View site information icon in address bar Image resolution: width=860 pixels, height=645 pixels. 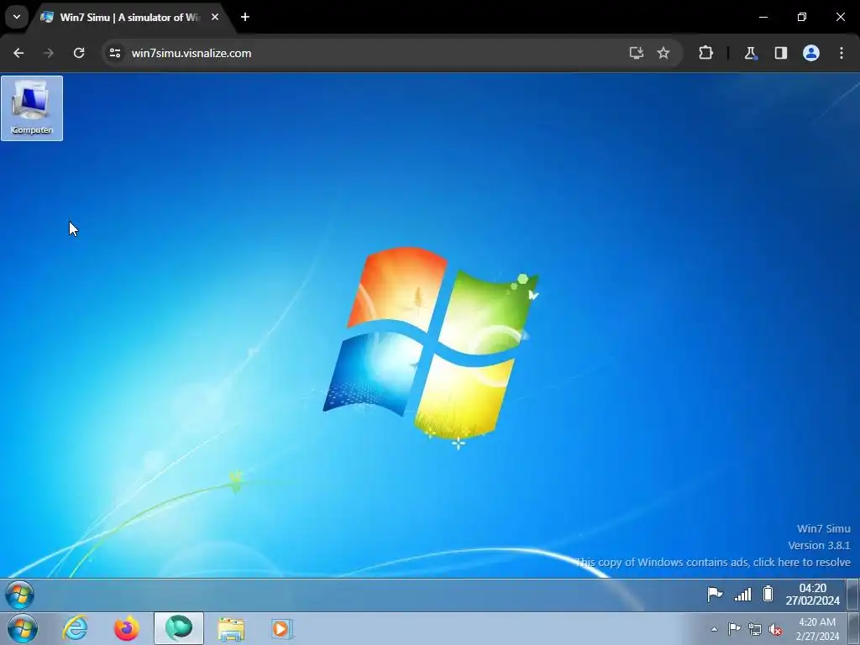tap(114, 53)
